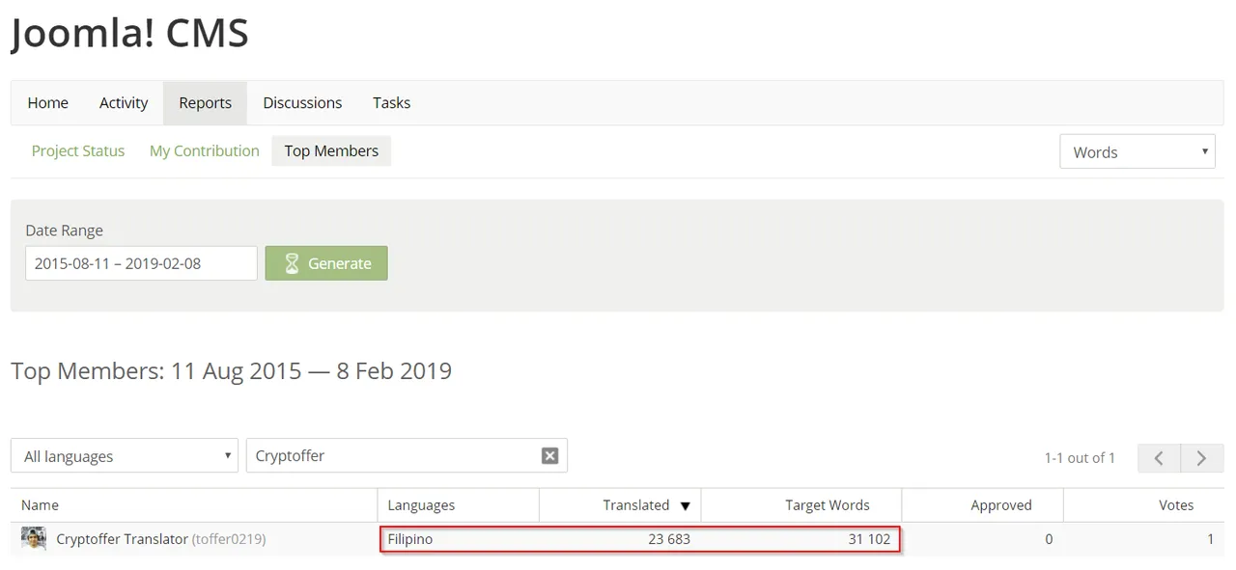Viewport: 1236px width, 570px height.
Task: Go to Discussions tab
Action: 302,103
